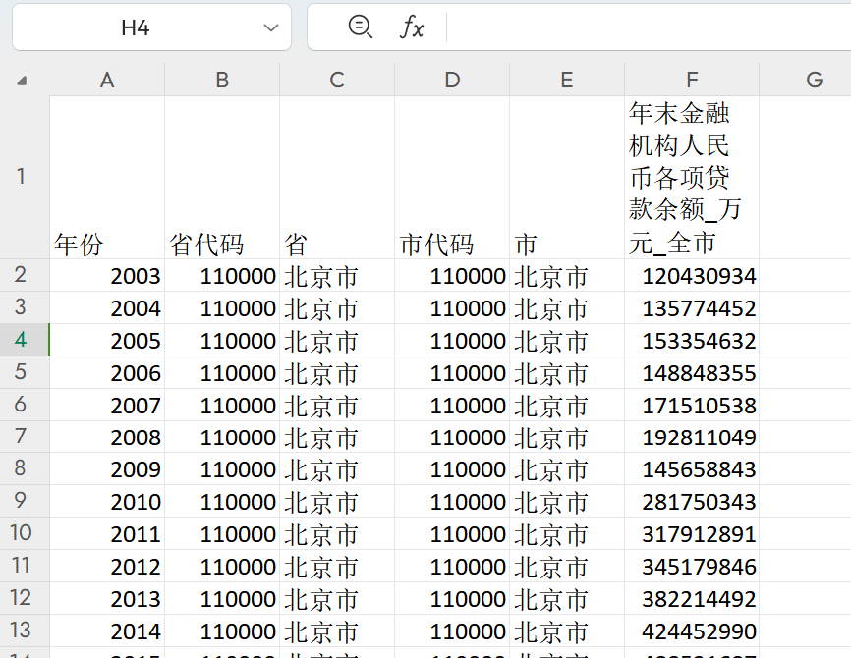Select column F header
The image size is (851, 658).
tap(692, 80)
